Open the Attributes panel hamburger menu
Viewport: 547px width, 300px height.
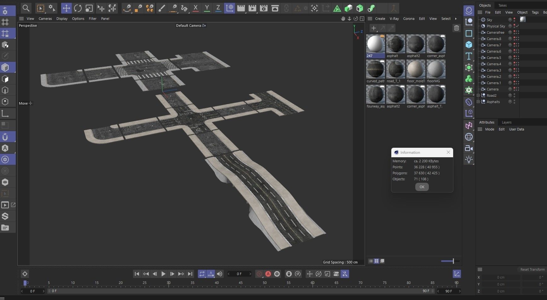pyautogui.click(x=480, y=129)
